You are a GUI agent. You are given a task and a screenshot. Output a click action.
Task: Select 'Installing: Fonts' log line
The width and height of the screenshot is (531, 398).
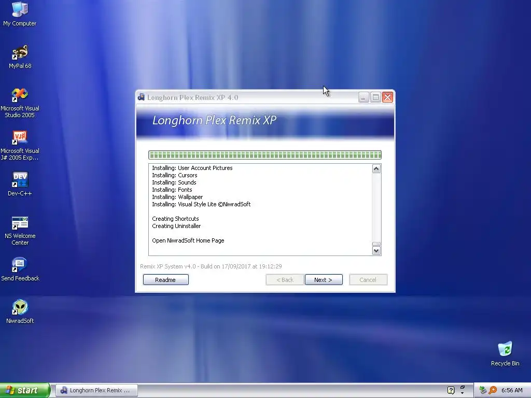(x=172, y=190)
